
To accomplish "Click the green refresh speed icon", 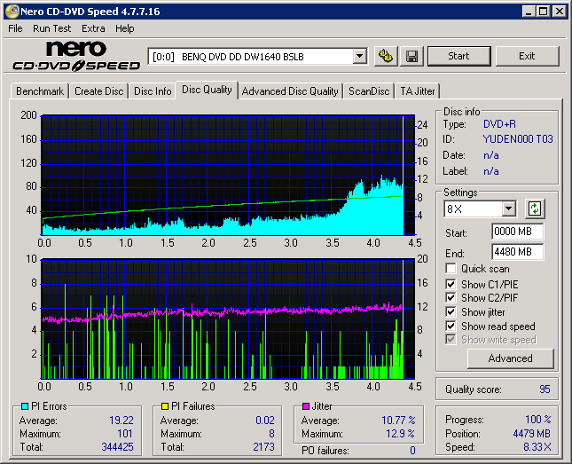I will point(535,209).
